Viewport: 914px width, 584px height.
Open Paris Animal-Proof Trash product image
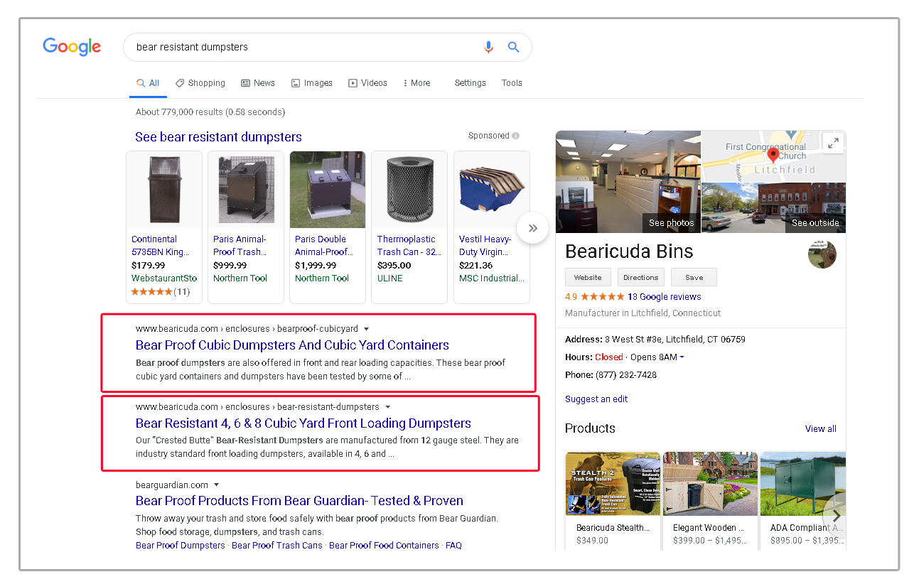coord(246,190)
